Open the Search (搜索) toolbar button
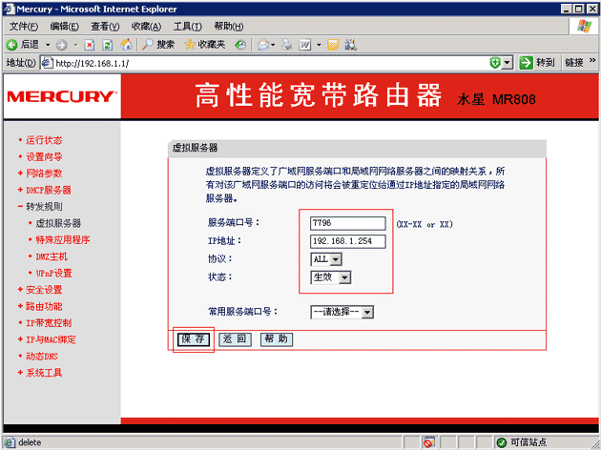Viewport: 601px width, 450px height. [x=158, y=45]
